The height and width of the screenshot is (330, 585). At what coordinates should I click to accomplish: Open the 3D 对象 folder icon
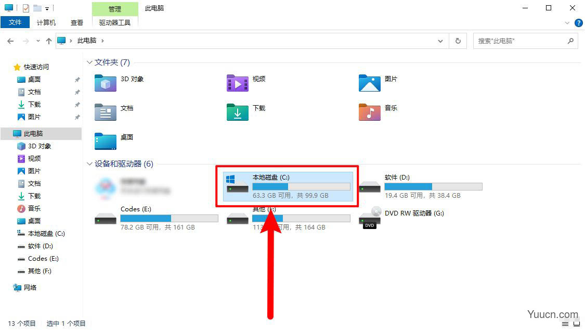[x=105, y=83]
